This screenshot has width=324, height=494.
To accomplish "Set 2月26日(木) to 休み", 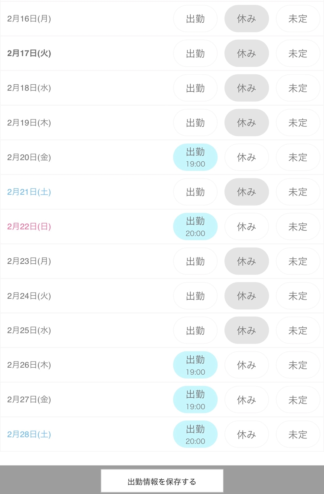I will [246, 365].
